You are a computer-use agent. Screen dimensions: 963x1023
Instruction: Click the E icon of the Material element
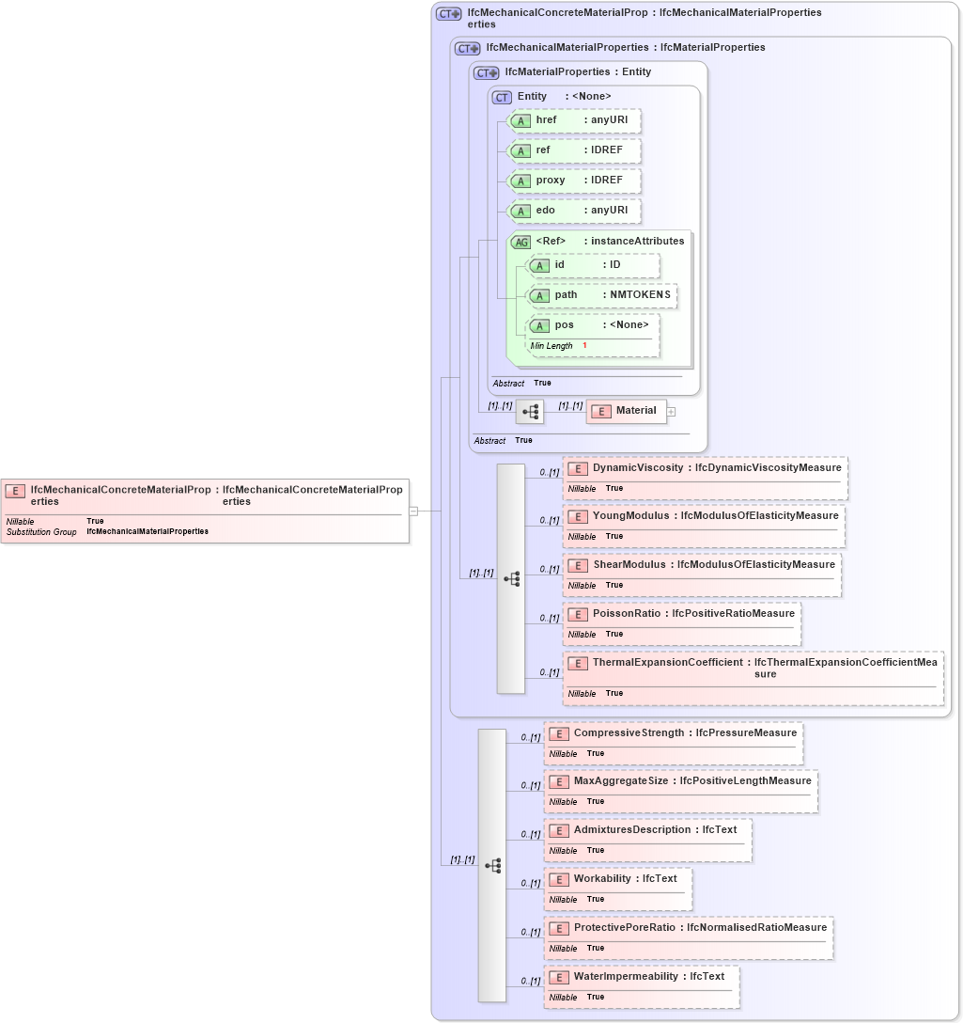click(599, 411)
